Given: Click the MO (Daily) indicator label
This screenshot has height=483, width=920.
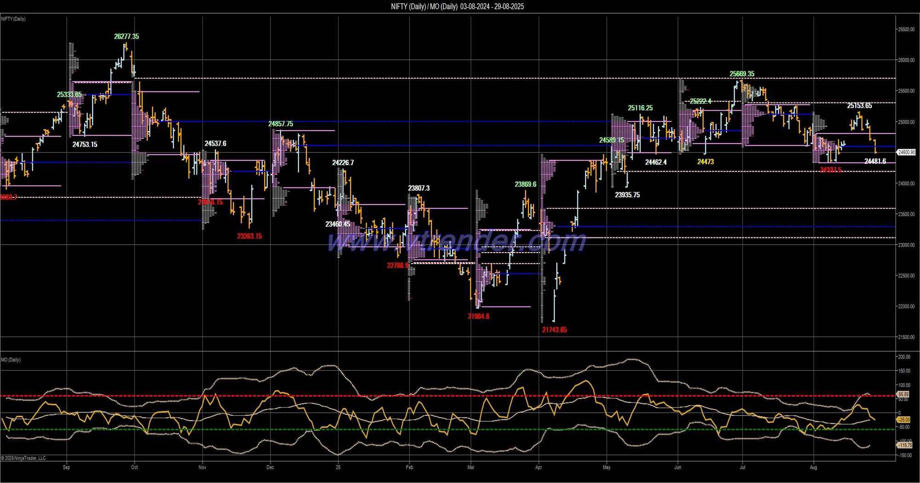Looking at the screenshot, I should click(11, 360).
